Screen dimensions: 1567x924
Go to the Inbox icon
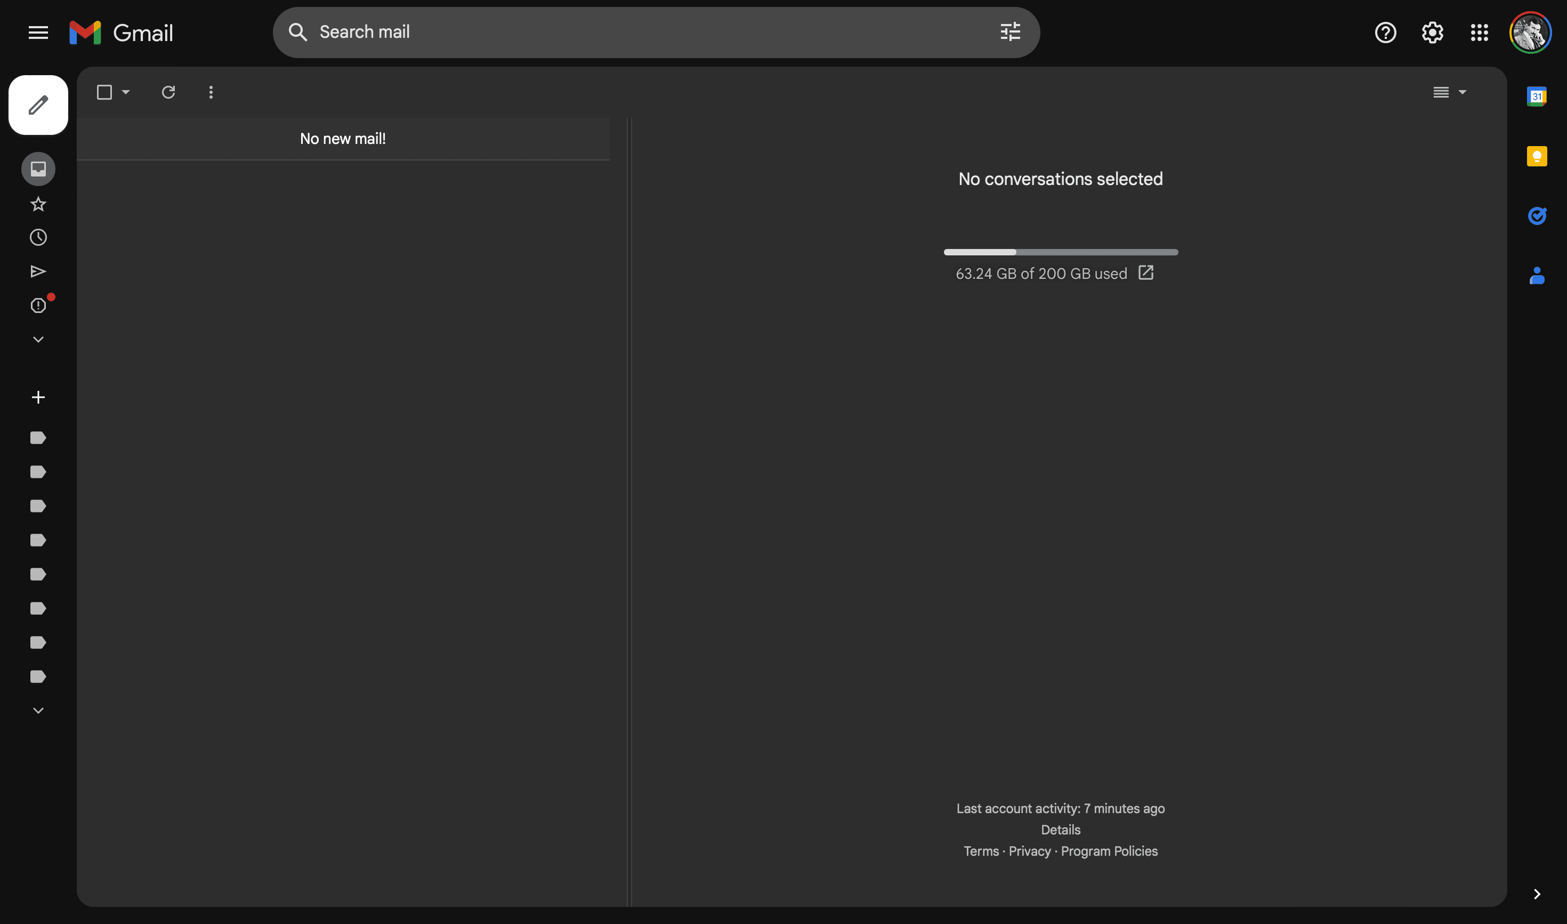click(x=38, y=168)
